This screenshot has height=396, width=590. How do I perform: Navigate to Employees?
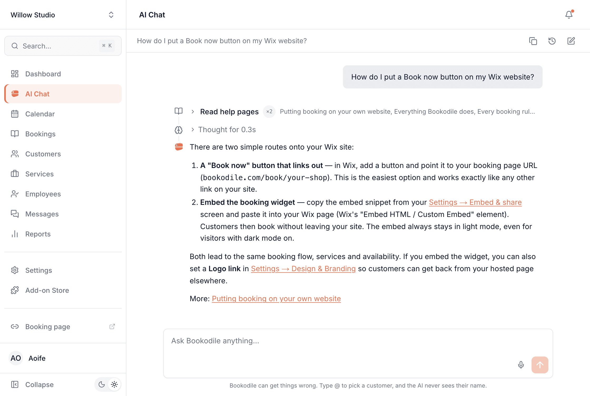[63, 194]
